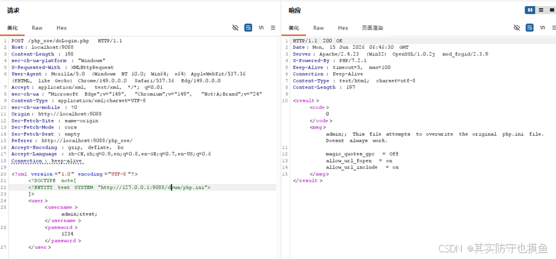Switch to request Raw tab
Image resolution: width=556 pixels, height=259 pixels.
pyautogui.click(x=37, y=28)
